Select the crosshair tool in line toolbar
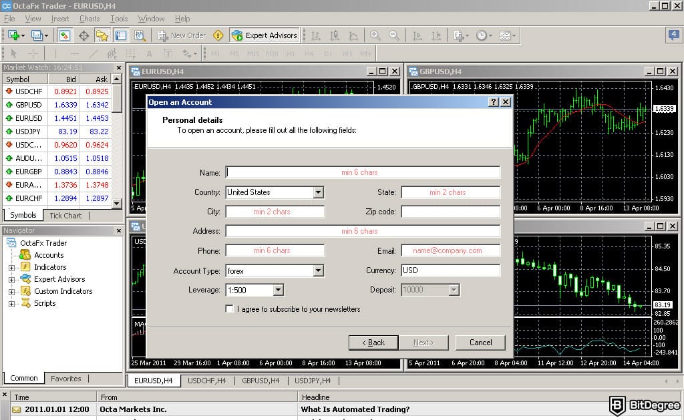Viewport: 684px width, 420px height. pyautogui.click(x=33, y=53)
